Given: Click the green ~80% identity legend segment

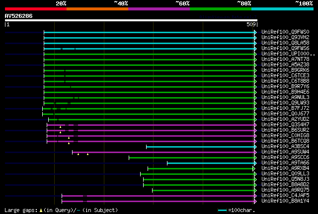Looking at the screenshot, I should click(221, 9).
